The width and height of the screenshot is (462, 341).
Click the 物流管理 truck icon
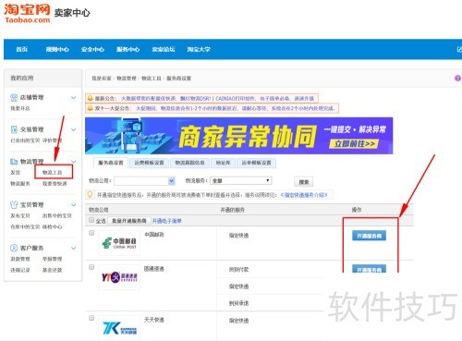(14, 162)
